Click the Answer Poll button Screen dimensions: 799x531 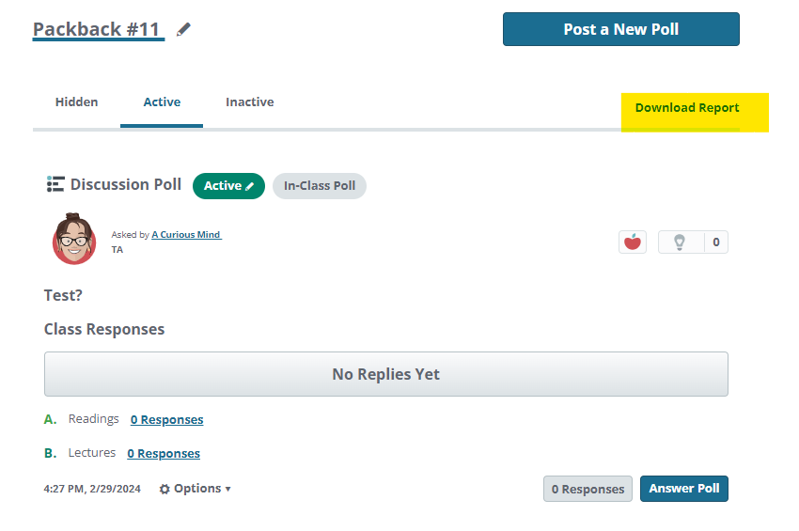click(x=683, y=489)
